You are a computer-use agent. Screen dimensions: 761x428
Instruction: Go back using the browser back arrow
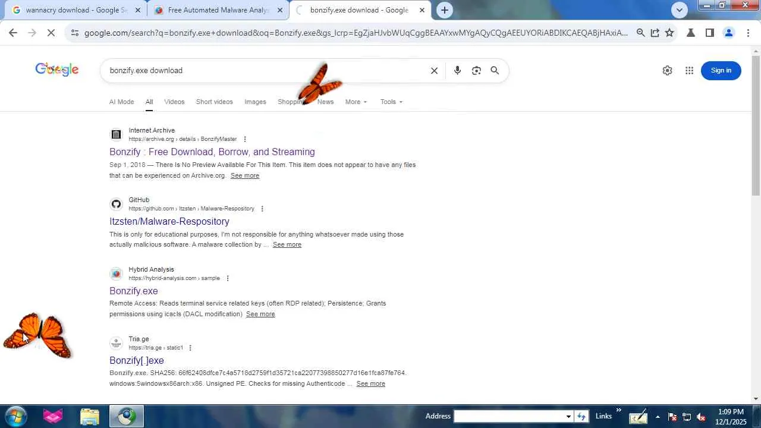point(13,33)
